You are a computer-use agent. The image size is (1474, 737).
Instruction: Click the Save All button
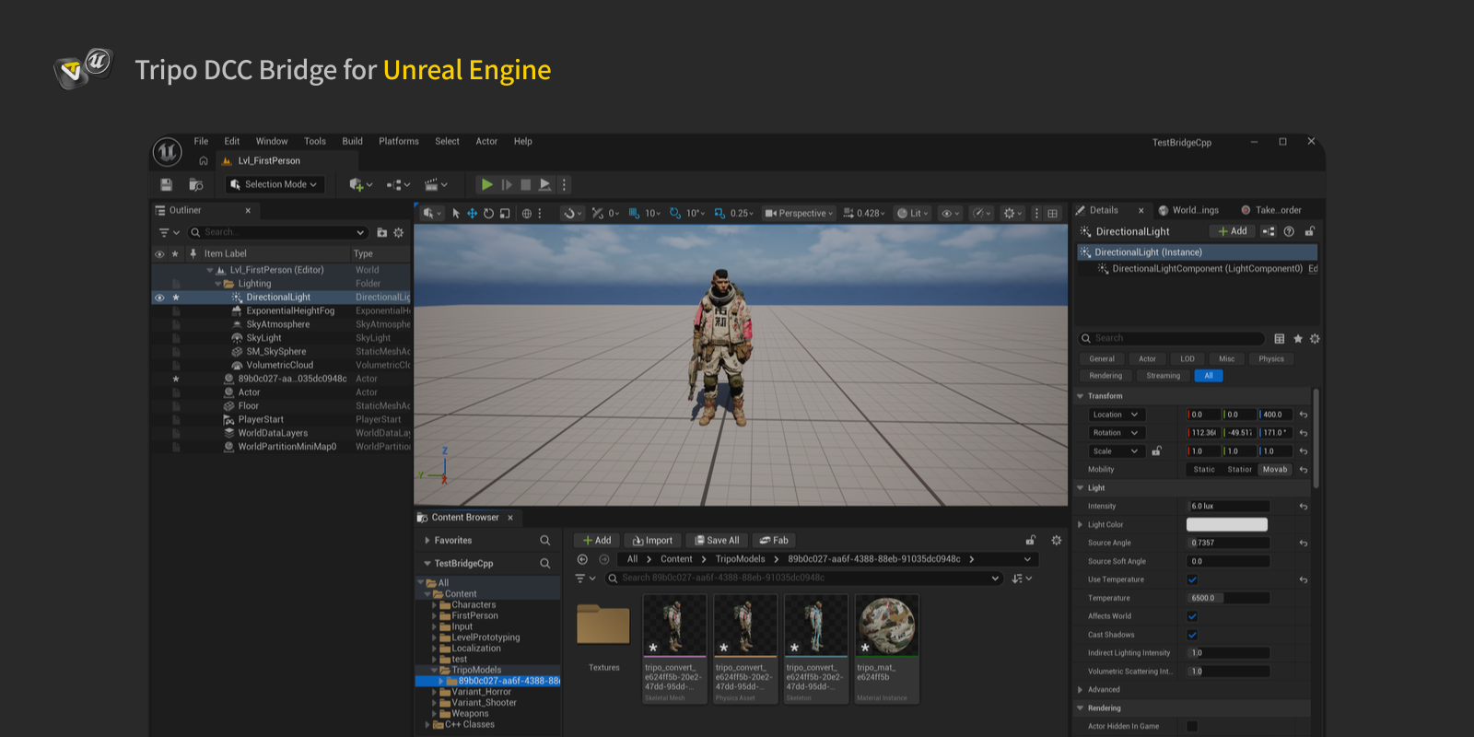(717, 541)
